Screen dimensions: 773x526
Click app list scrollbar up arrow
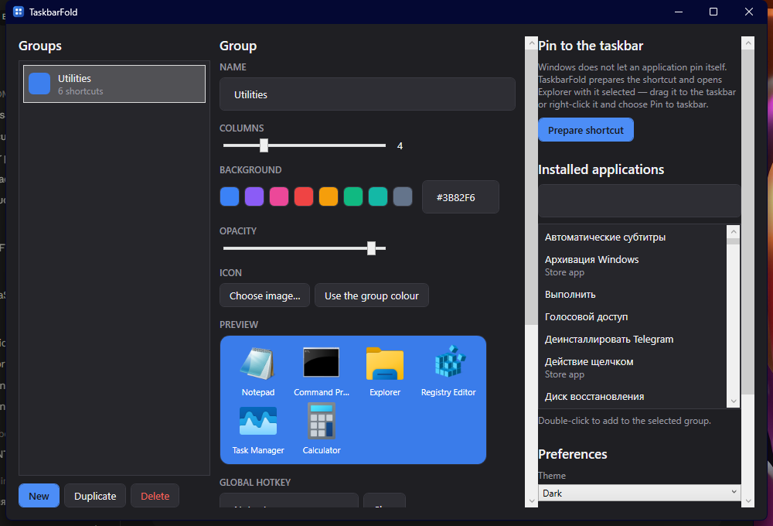coord(734,231)
